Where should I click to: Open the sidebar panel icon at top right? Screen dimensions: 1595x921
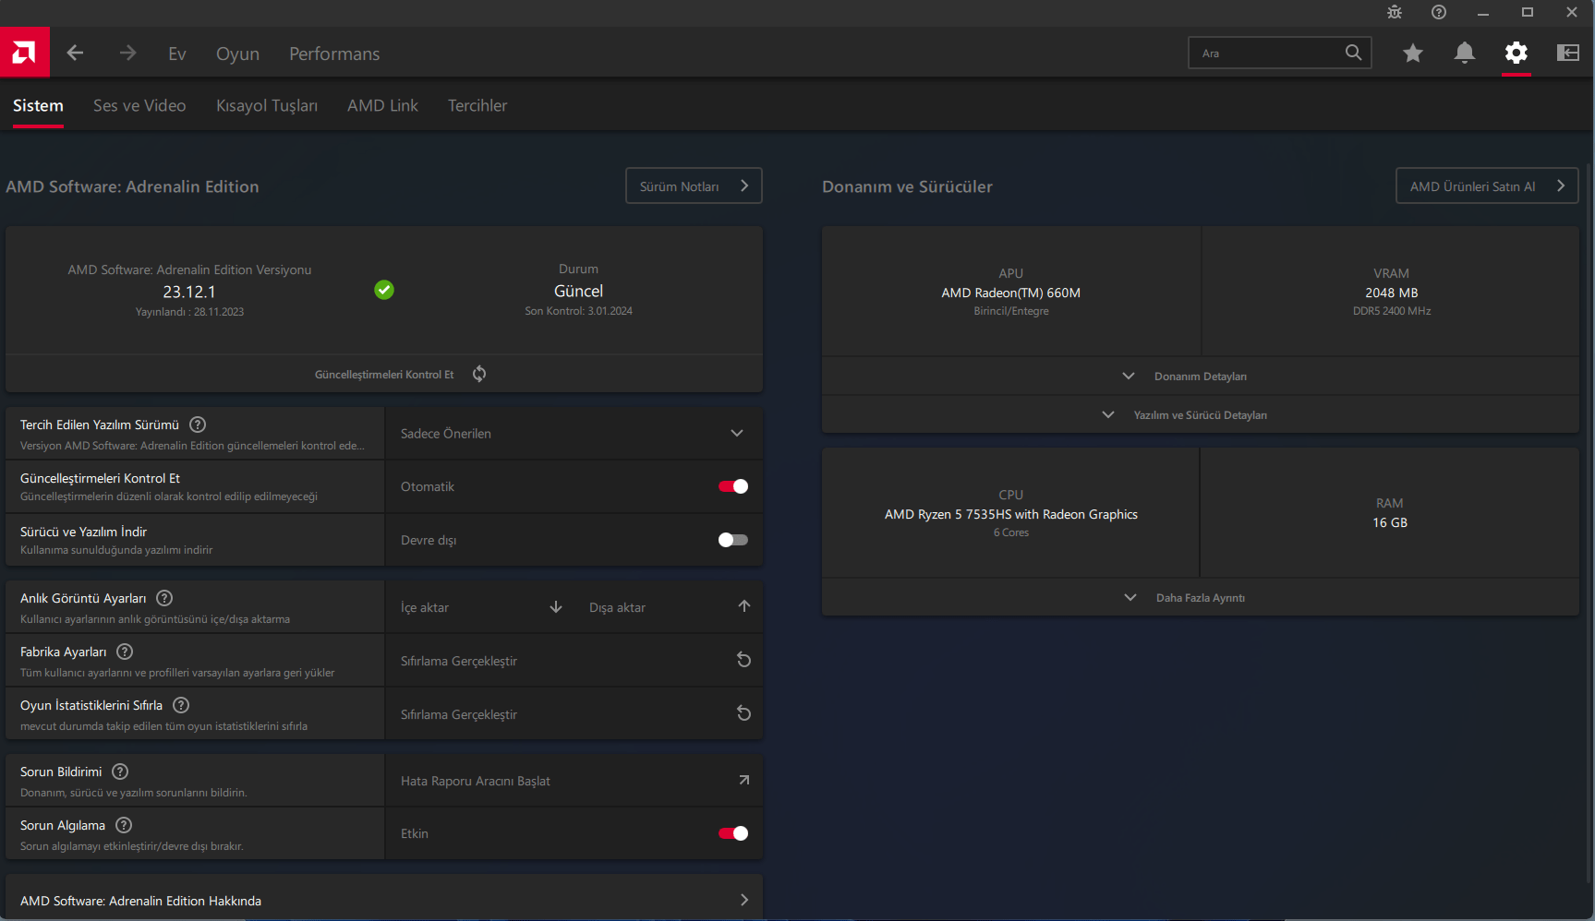click(x=1567, y=53)
